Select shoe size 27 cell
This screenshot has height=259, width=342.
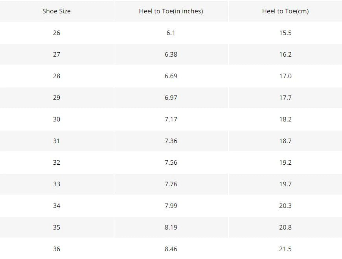(57, 54)
